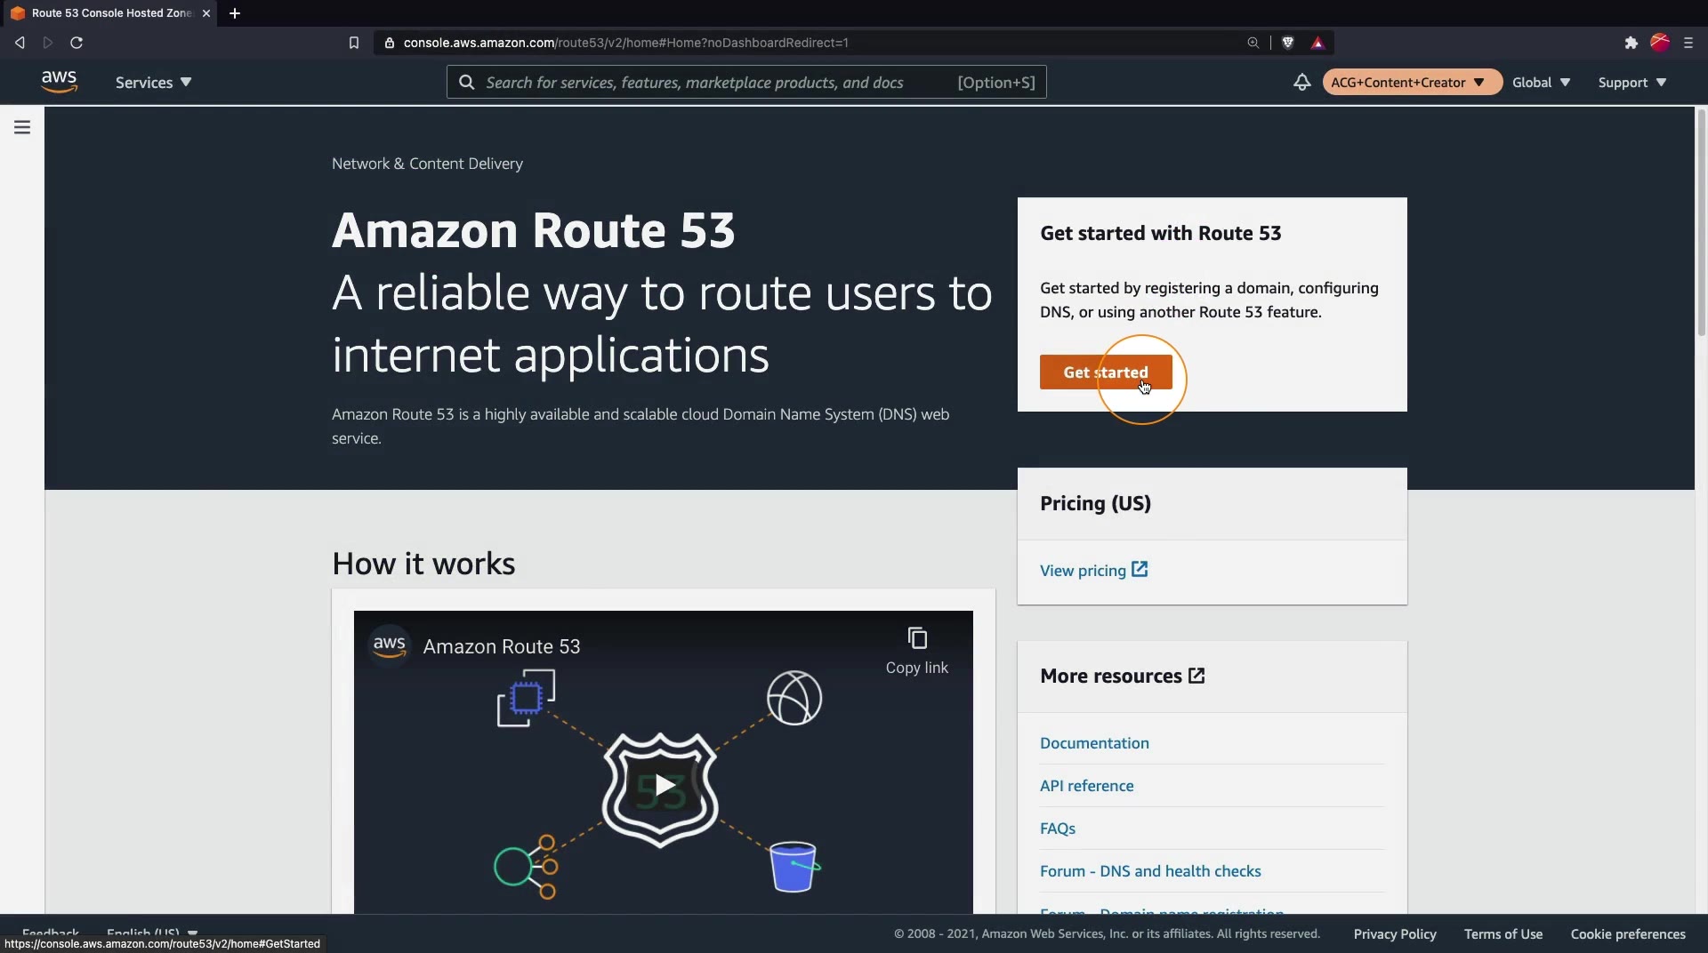
Task: Open the browser extensions puzzle icon
Action: (1631, 43)
